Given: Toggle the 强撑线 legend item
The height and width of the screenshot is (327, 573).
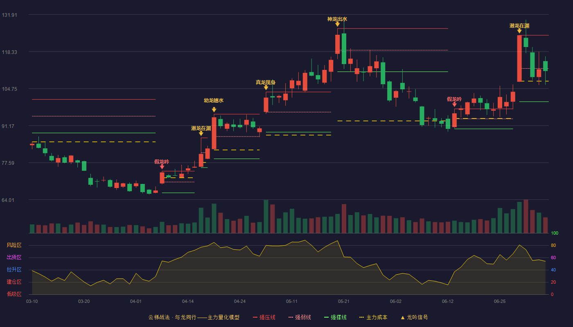Looking at the screenshot, I should [335, 317].
